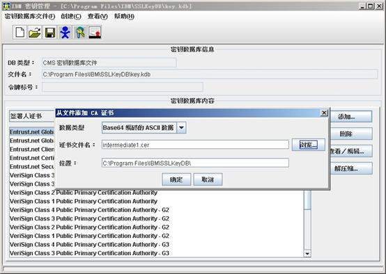
Task: Confirm with the 确定 button
Action: [176, 179]
